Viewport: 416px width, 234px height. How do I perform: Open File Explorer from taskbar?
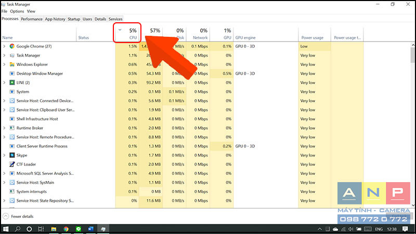coord(54,229)
